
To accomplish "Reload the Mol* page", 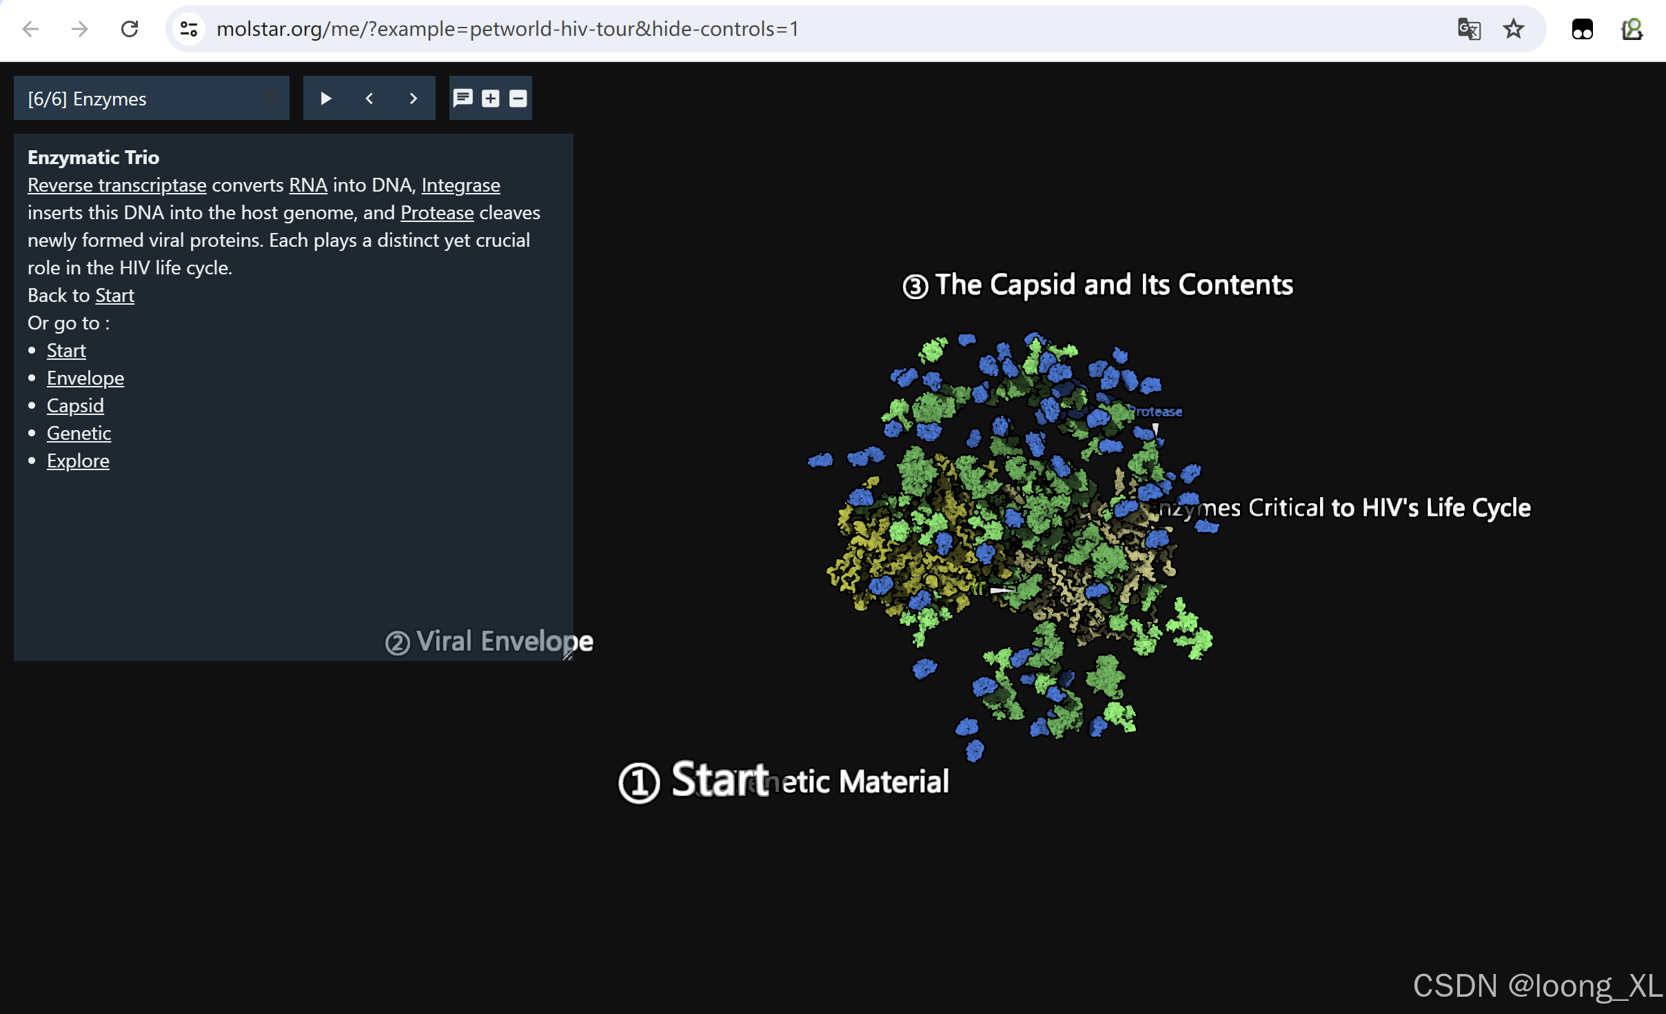I will (130, 29).
